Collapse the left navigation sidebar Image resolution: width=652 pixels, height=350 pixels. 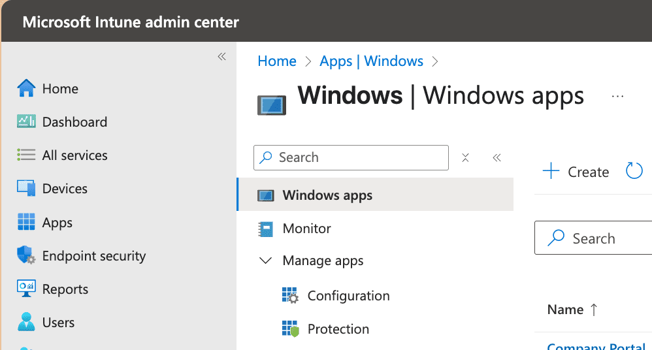coord(221,57)
